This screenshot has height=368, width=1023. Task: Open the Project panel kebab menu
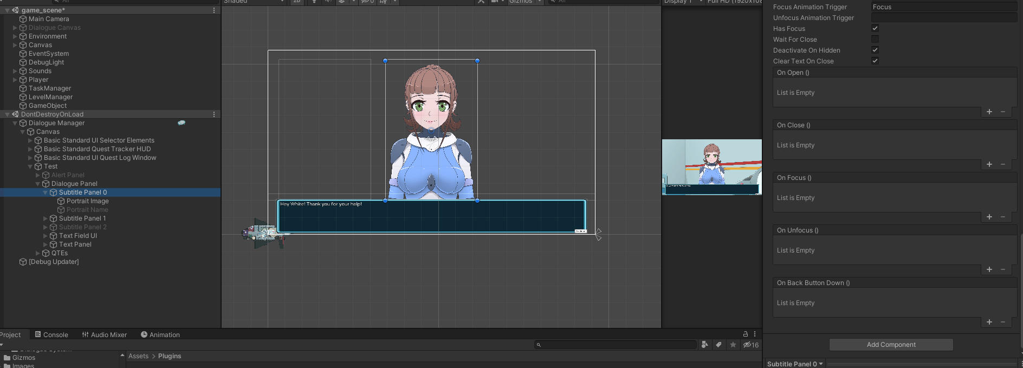[x=755, y=334]
